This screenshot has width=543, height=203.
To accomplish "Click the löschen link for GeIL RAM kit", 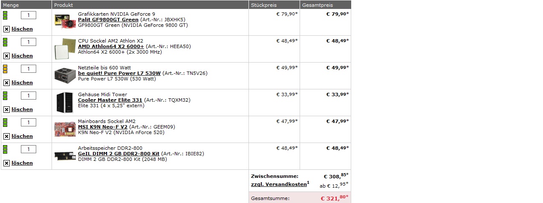I will [22, 163].
